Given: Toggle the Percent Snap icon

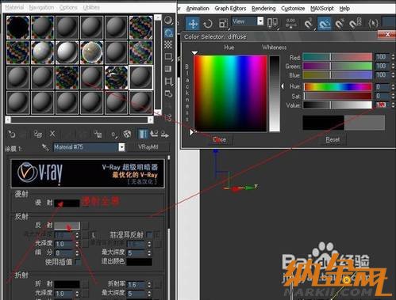Looking at the screenshot, I should pyautogui.click(x=340, y=24).
